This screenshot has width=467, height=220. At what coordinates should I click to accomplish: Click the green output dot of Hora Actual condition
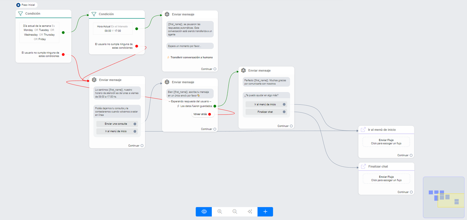[137, 29]
